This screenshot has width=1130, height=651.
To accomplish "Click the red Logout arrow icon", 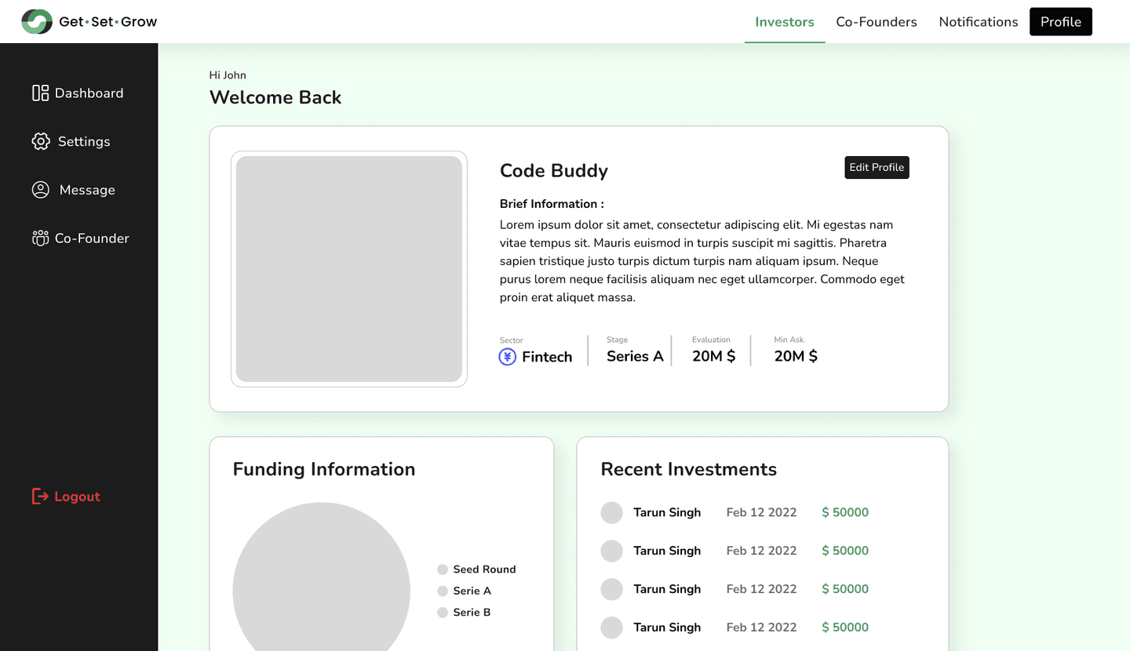I will point(40,496).
